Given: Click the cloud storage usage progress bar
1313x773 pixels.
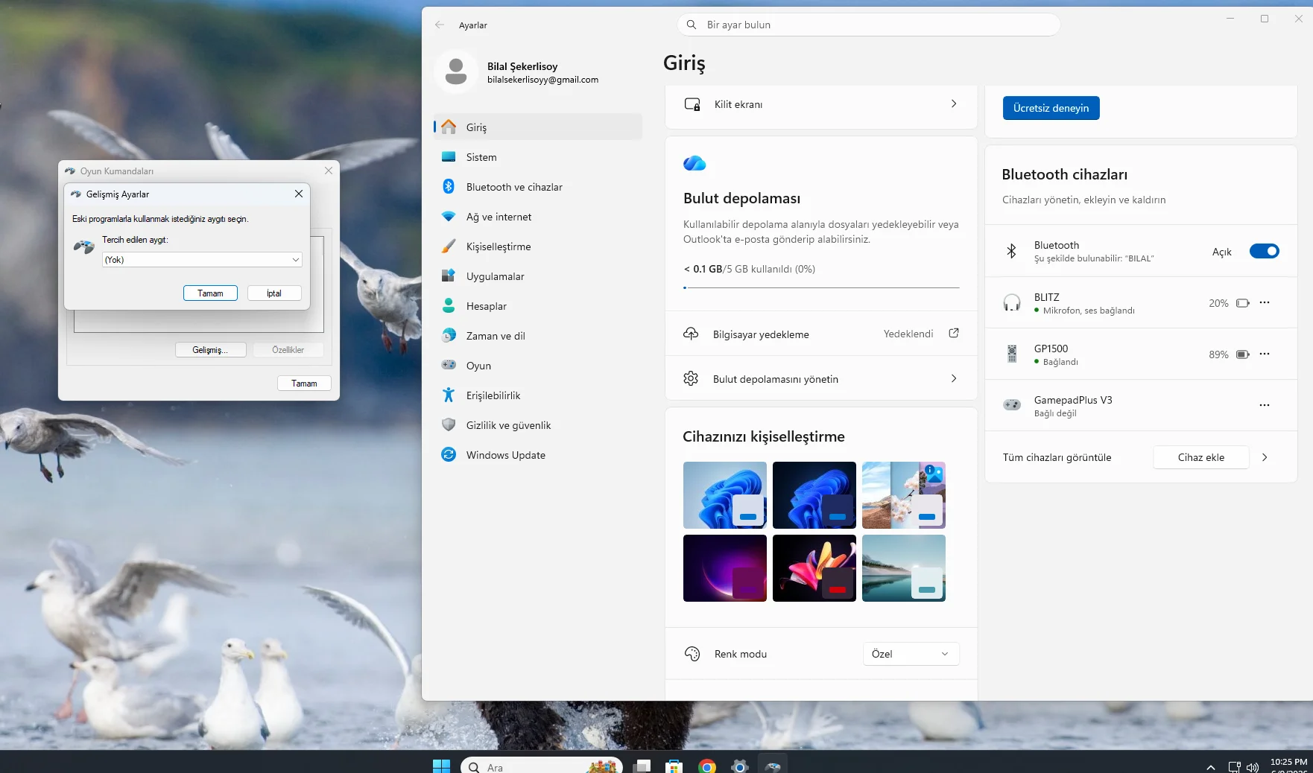Looking at the screenshot, I should click(821, 287).
